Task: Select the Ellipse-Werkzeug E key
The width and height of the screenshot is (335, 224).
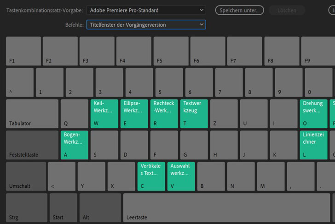Action: [x=134, y=113]
